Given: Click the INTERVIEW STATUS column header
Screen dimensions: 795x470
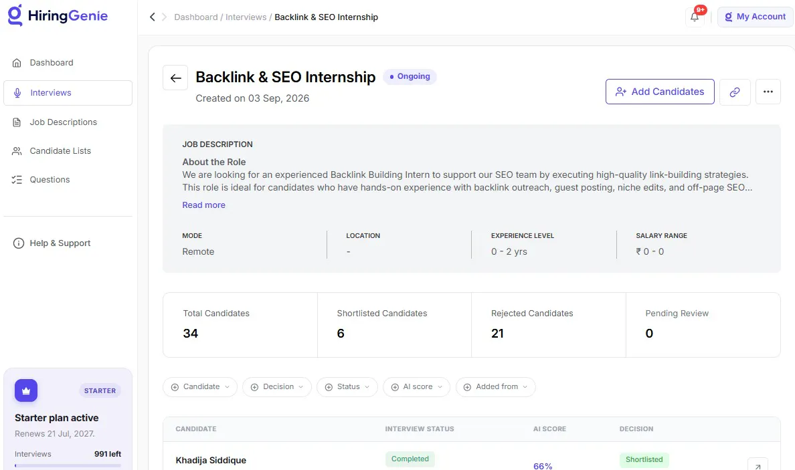Looking at the screenshot, I should pos(420,429).
